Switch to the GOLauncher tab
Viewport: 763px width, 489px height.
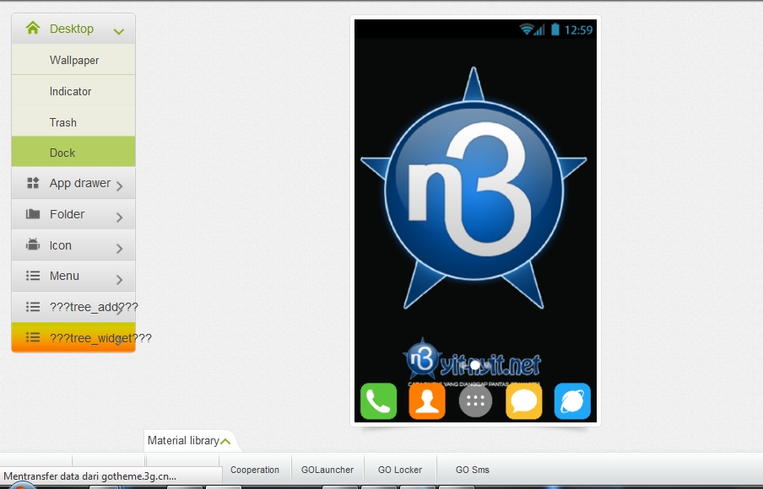click(x=327, y=470)
